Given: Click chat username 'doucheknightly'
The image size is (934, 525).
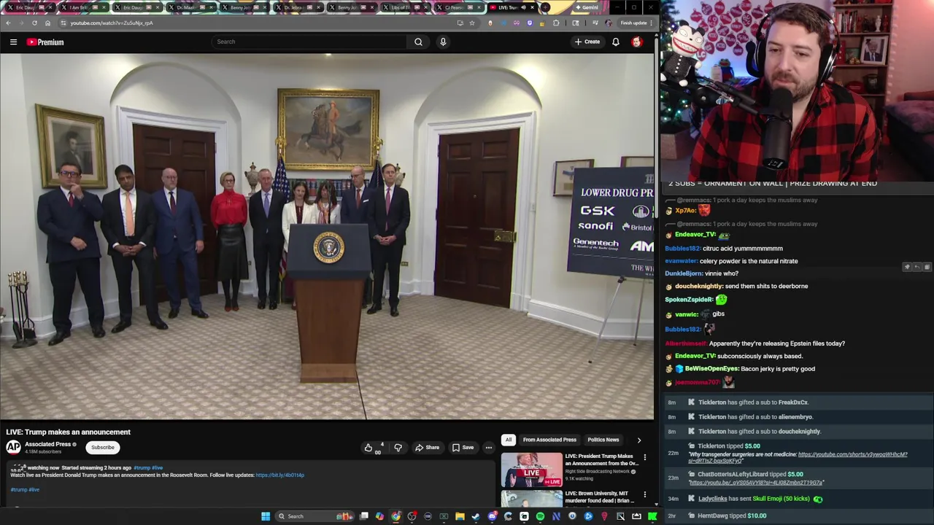Looking at the screenshot, I should click(699, 286).
